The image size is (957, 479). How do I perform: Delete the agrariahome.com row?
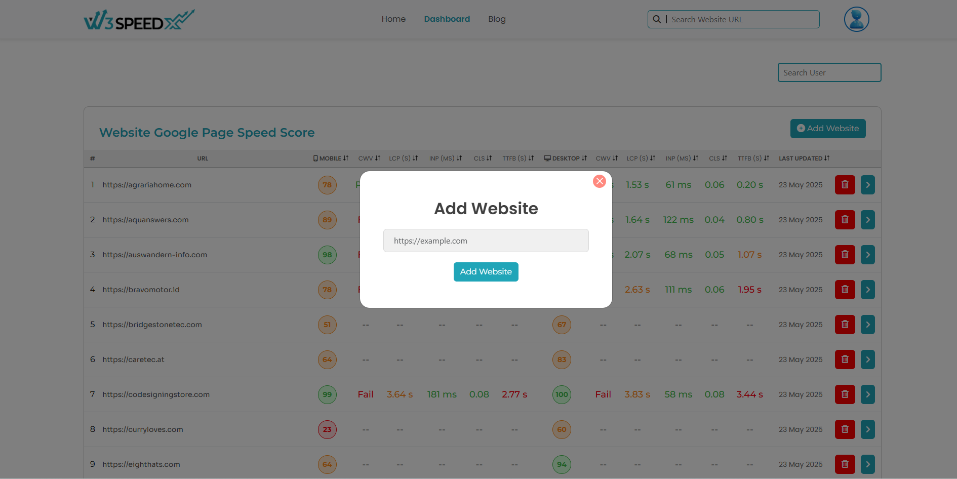[845, 185]
